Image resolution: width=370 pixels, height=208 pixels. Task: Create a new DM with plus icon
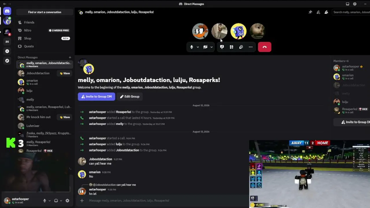70,57
